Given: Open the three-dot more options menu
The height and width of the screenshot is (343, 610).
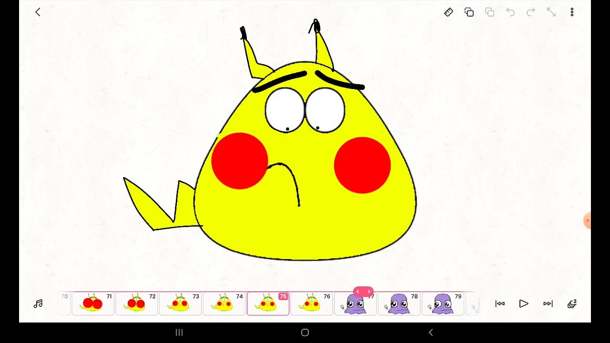Looking at the screenshot, I should click(x=572, y=12).
